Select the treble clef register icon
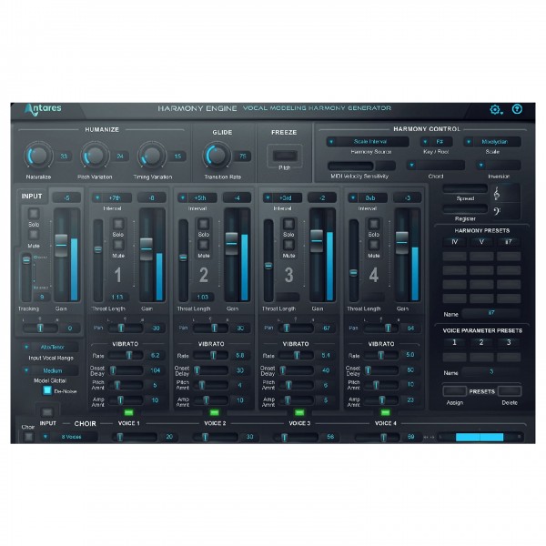546x546 pixels. click(x=497, y=193)
